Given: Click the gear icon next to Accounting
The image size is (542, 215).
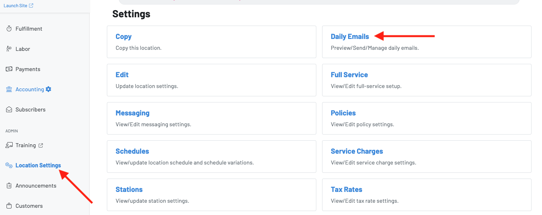Looking at the screenshot, I should pyautogui.click(x=48, y=89).
